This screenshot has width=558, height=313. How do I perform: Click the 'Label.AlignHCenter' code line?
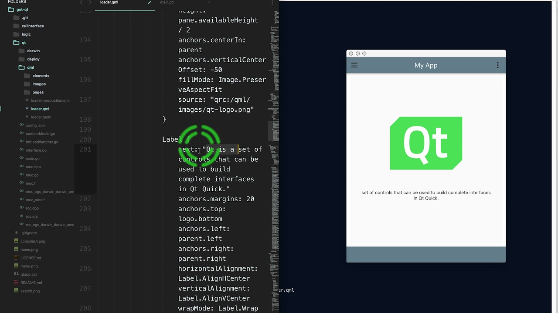tap(214, 278)
